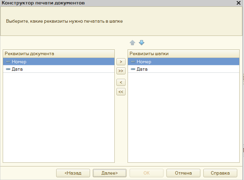The height and width of the screenshot is (180, 244).
Task: Remove selected attribute with the < button
Action: (x=121, y=83)
